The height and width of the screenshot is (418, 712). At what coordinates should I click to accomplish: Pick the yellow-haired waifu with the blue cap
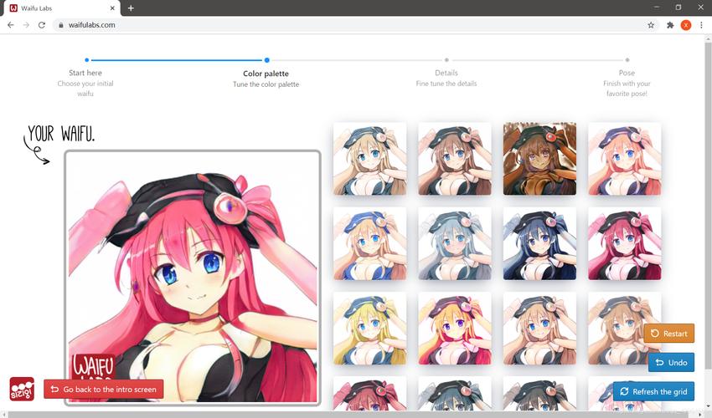(369, 329)
